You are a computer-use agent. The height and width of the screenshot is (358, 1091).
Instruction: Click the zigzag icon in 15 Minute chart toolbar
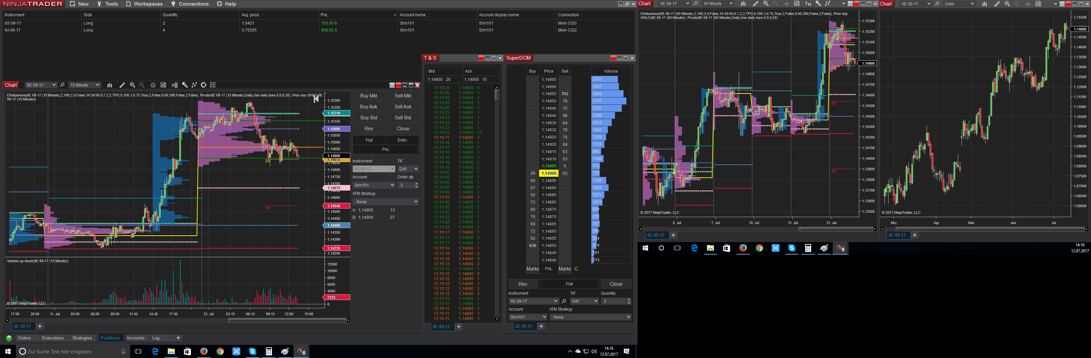pyautogui.click(x=195, y=85)
